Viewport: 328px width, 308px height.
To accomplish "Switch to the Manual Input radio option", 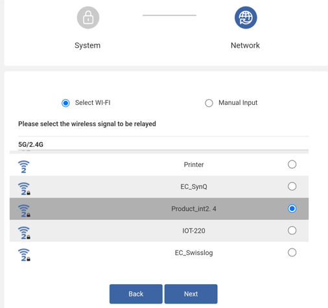I will [x=209, y=103].
